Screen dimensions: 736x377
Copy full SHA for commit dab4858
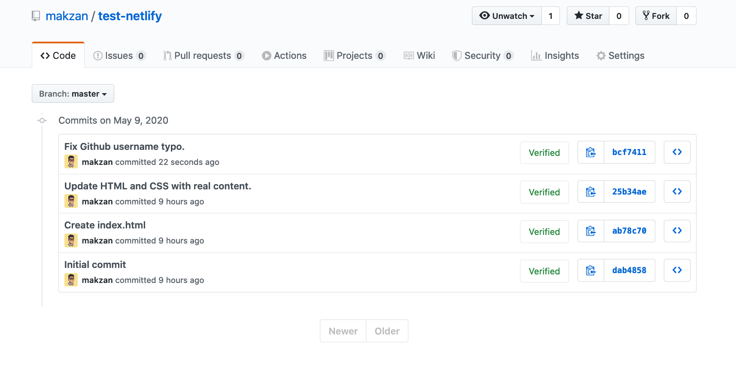tap(591, 270)
